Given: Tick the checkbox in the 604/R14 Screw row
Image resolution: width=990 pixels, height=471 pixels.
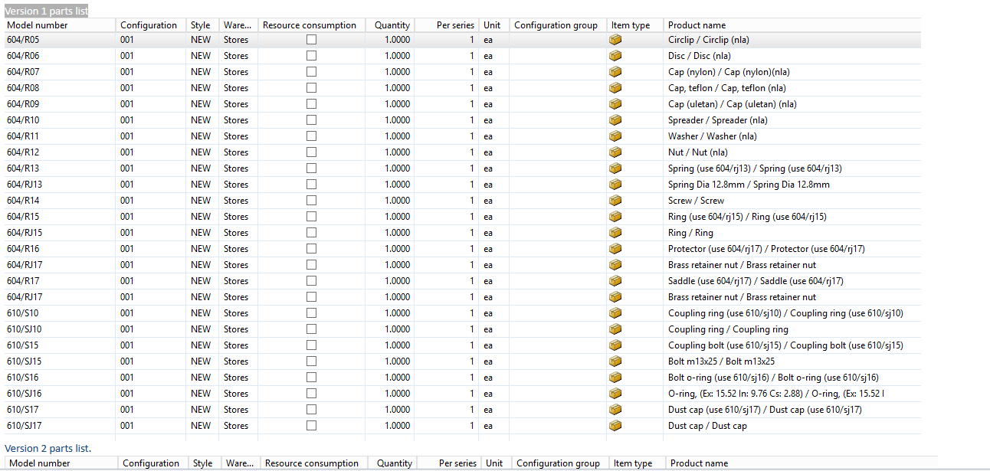Looking at the screenshot, I should tap(311, 200).
